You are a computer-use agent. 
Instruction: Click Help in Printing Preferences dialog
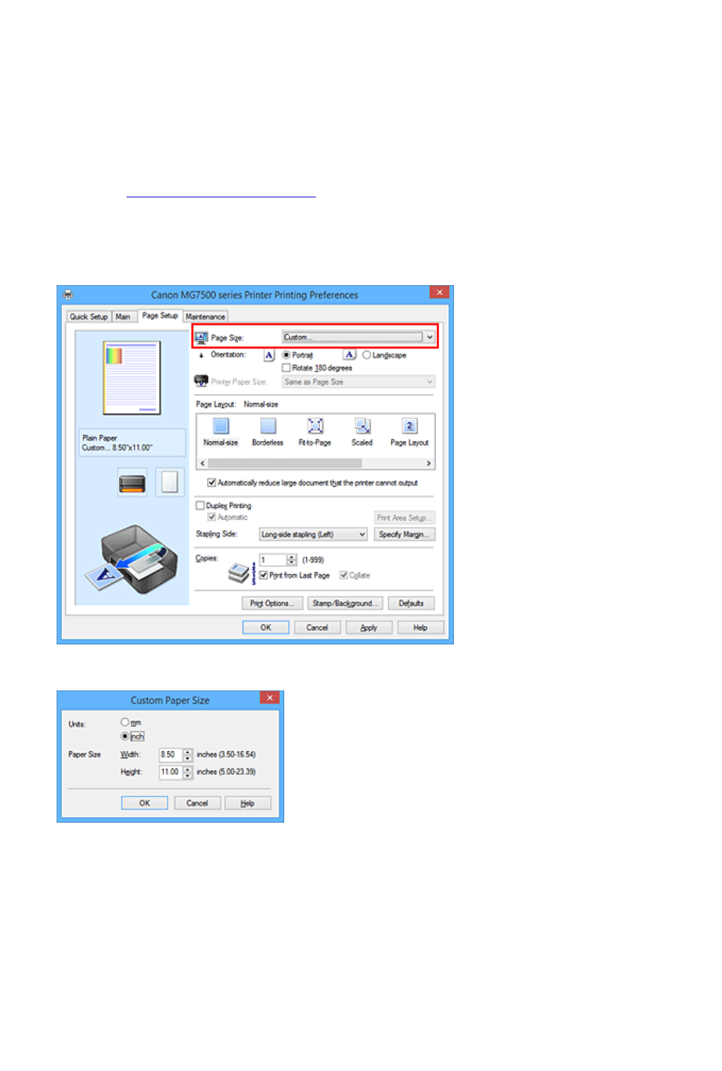click(x=421, y=627)
